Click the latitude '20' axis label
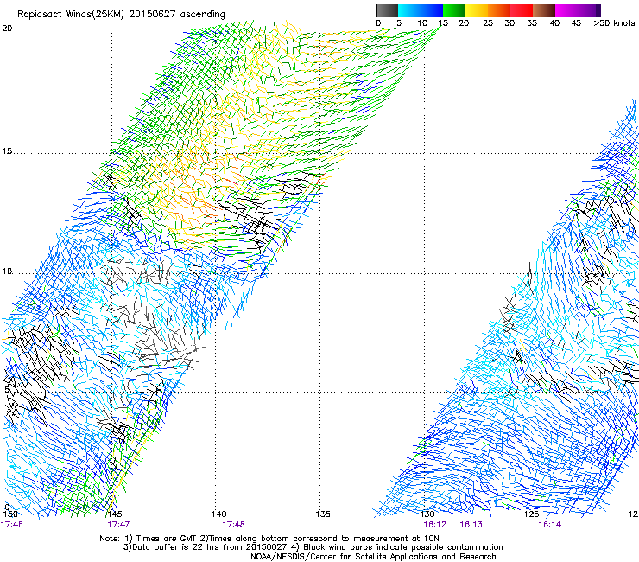The width and height of the screenshot is (639, 562). (x=7, y=29)
